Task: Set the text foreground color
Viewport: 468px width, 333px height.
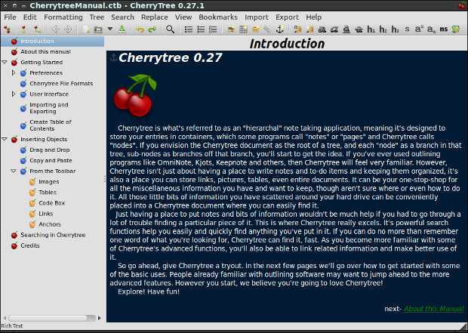Action: 297,29
